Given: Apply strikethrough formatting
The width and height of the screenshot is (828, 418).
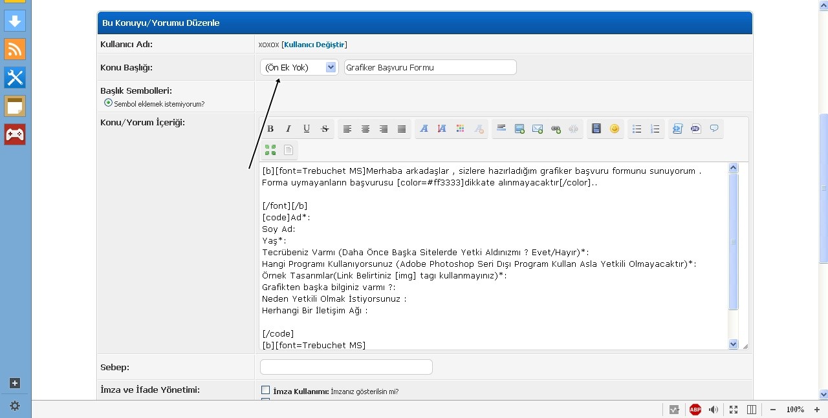Looking at the screenshot, I should point(325,129).
